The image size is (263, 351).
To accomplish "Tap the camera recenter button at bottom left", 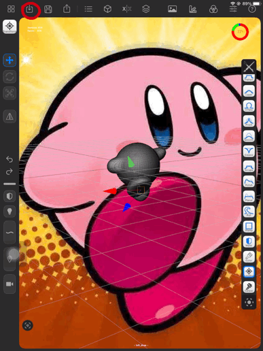I will (28, 326).
